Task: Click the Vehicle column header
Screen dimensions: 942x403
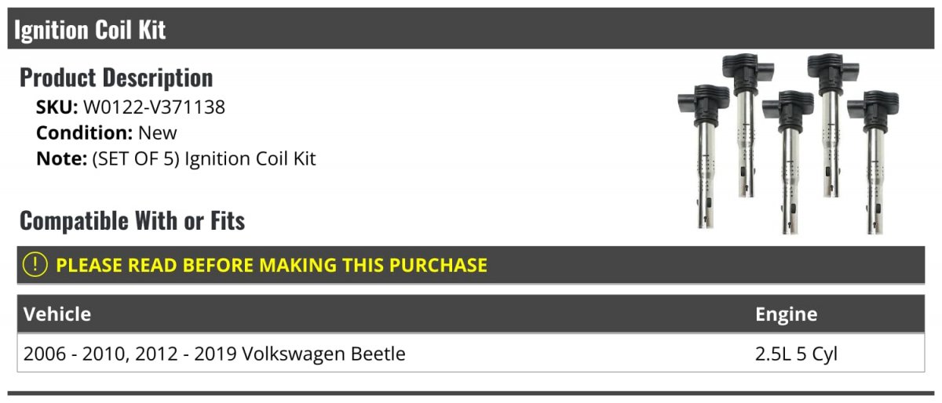Action: [57, 314]
